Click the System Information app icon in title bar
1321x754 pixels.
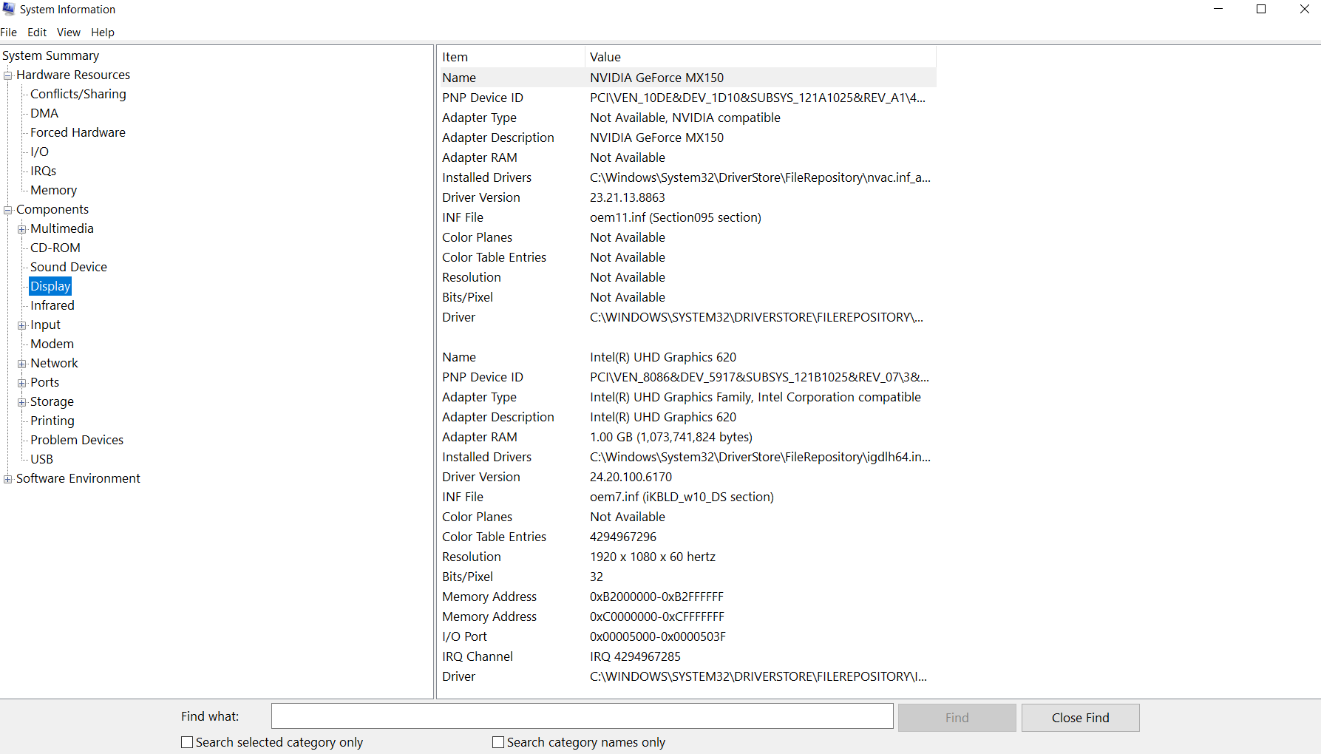pos(8,9)
